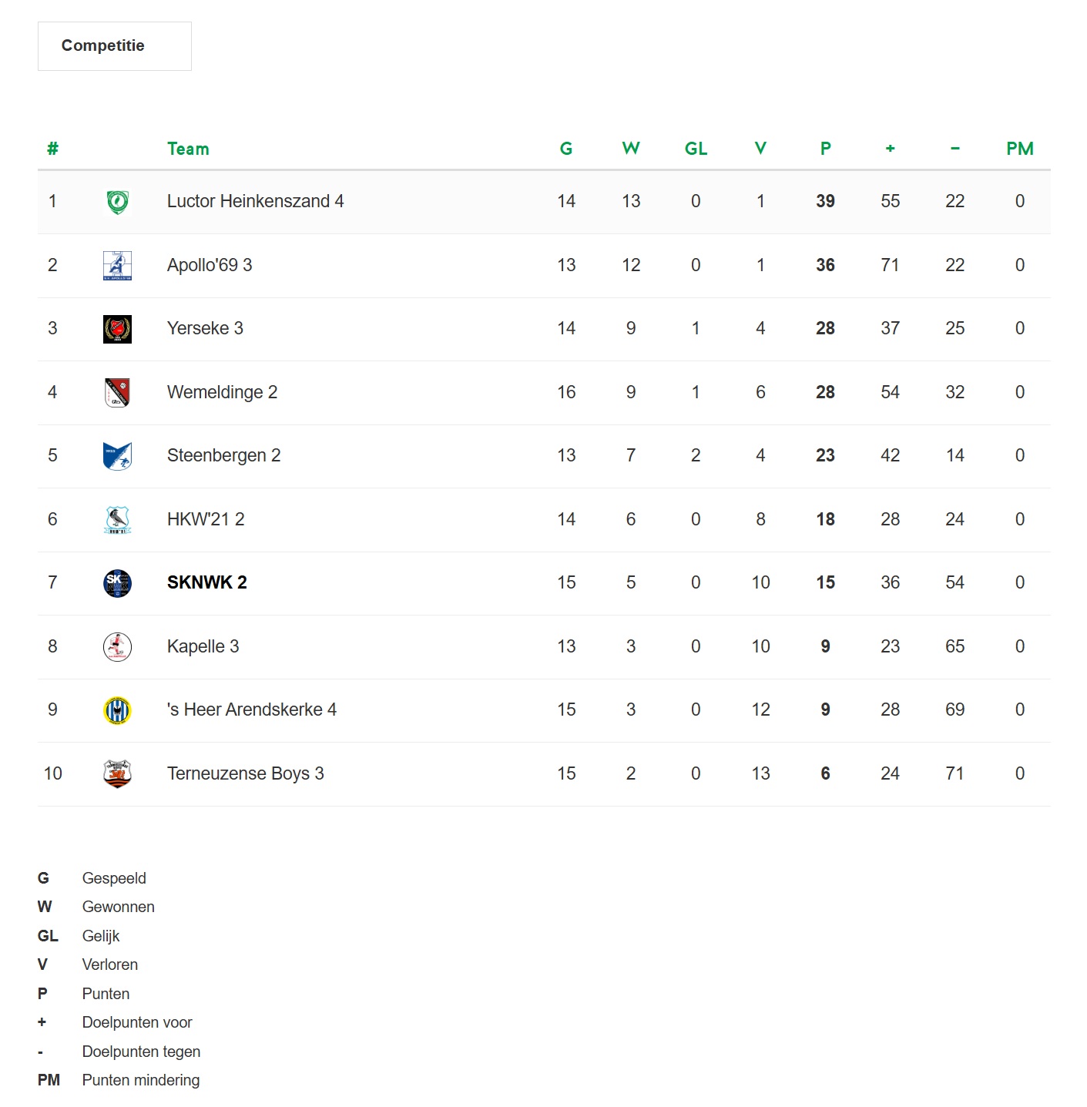Viewport: 1087px width, 1107px height.
Task: Click the HKW'21 2 bird logo
Action: click(x=117, y=520)
